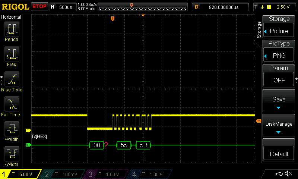Click the Tx[HEX] decode label
This screenshot has width=298, height=179.
pyautogui.click(x=39, y=136)
